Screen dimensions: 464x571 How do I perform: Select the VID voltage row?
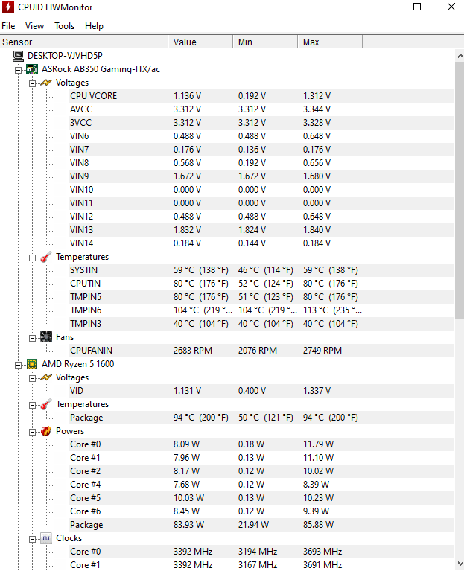(261, 391)
